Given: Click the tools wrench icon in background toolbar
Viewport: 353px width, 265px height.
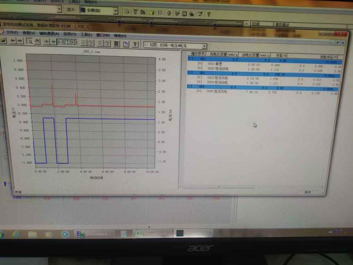Looking at the screenshot, I should coord(200,14).
